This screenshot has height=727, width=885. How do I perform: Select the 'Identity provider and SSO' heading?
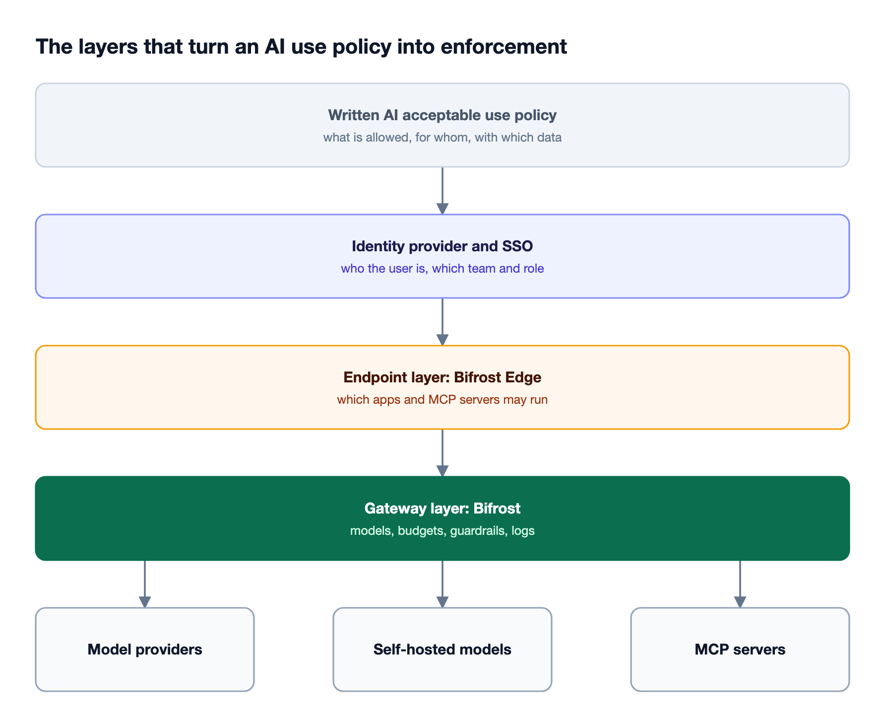tap(442, 246)
